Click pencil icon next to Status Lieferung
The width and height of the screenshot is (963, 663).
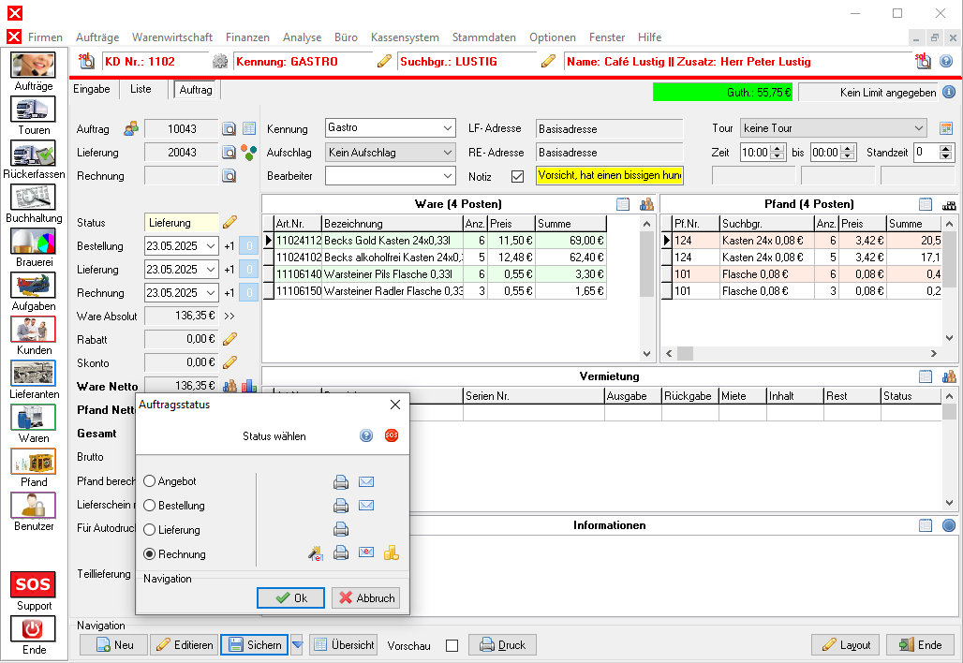230,223
